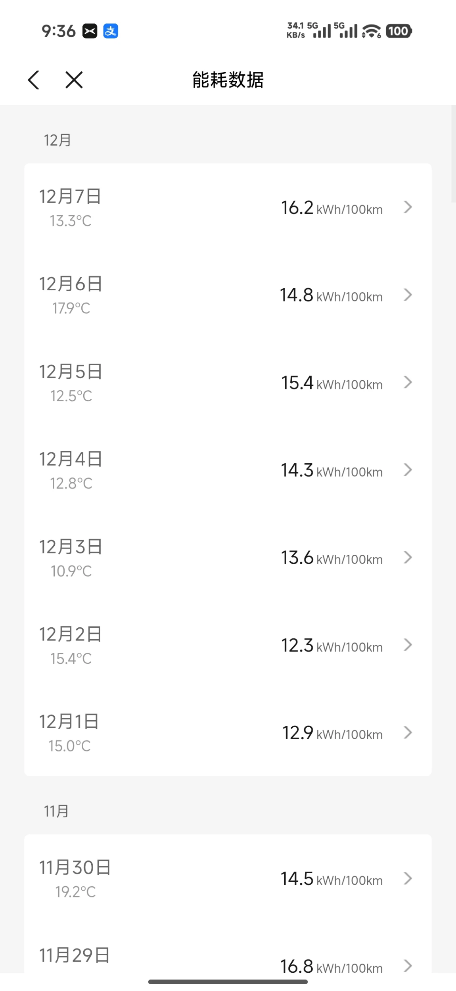This screenshot has width=456, height=991.
Task: Open the 12月1日 chevron arrow
Action: [408, 733]
